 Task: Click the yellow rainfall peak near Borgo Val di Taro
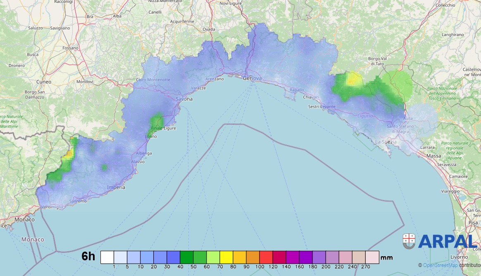coord(352,79)
